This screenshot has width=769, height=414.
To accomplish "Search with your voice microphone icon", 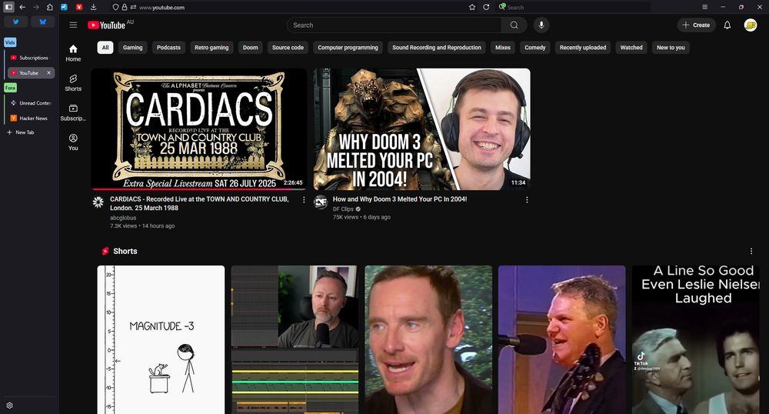I will click(x=541, y=25).
